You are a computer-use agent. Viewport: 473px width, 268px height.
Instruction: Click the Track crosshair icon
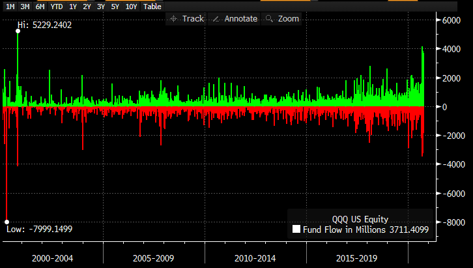pos(173,19)
